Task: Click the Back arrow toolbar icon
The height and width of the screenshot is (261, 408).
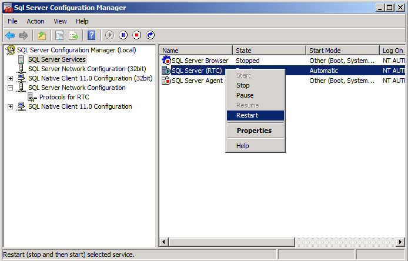Action: coord(10,35)
